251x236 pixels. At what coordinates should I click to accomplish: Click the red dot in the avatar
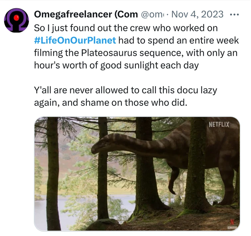[16, 18]
